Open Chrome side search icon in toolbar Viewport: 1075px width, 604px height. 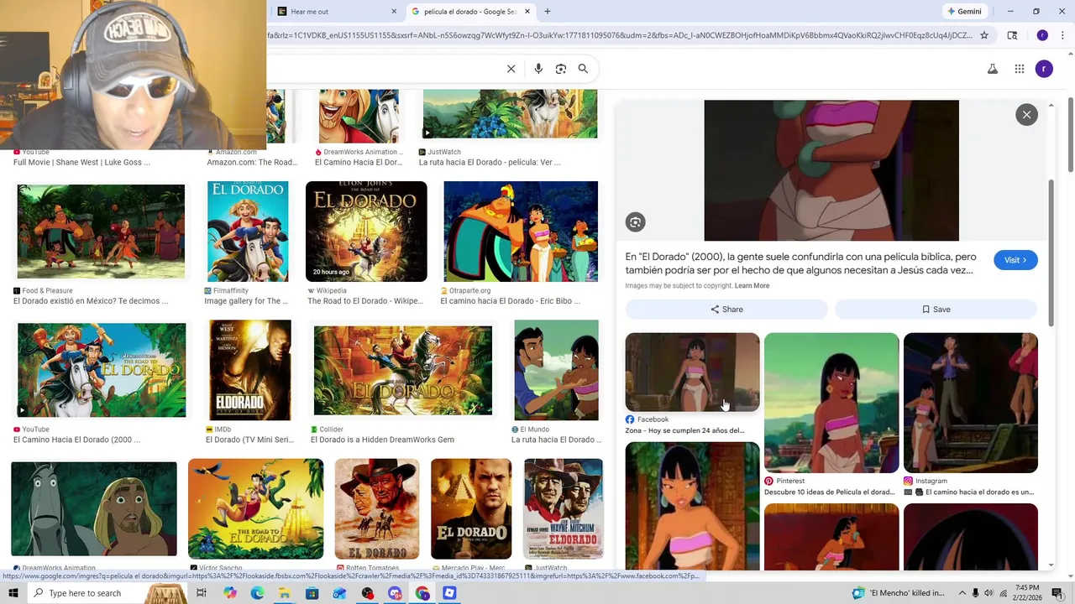click(x=1012, y=35)
